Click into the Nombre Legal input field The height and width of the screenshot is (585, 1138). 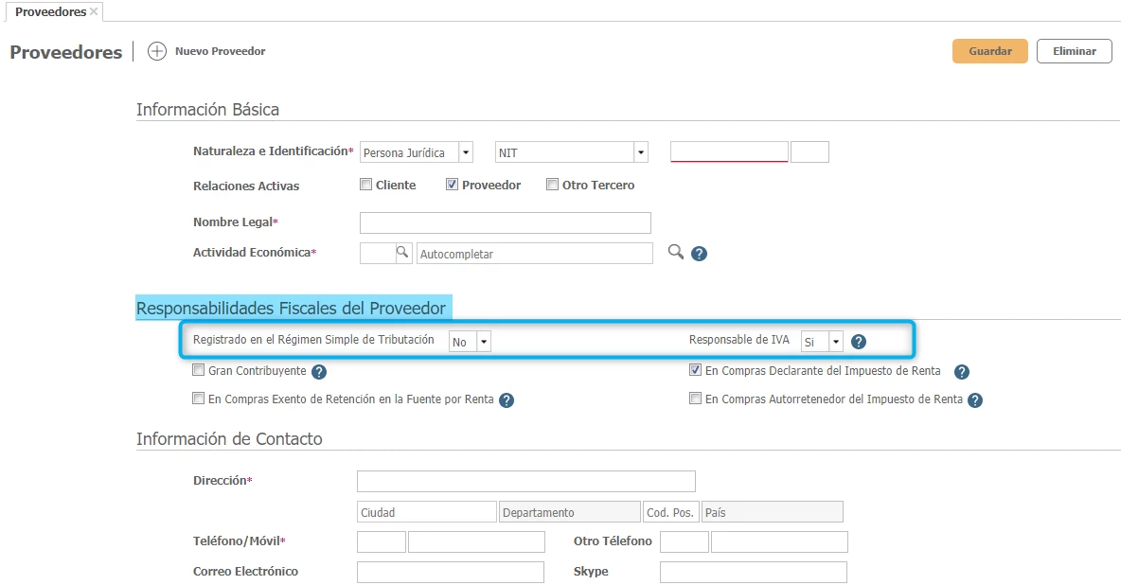click(506, 222)
